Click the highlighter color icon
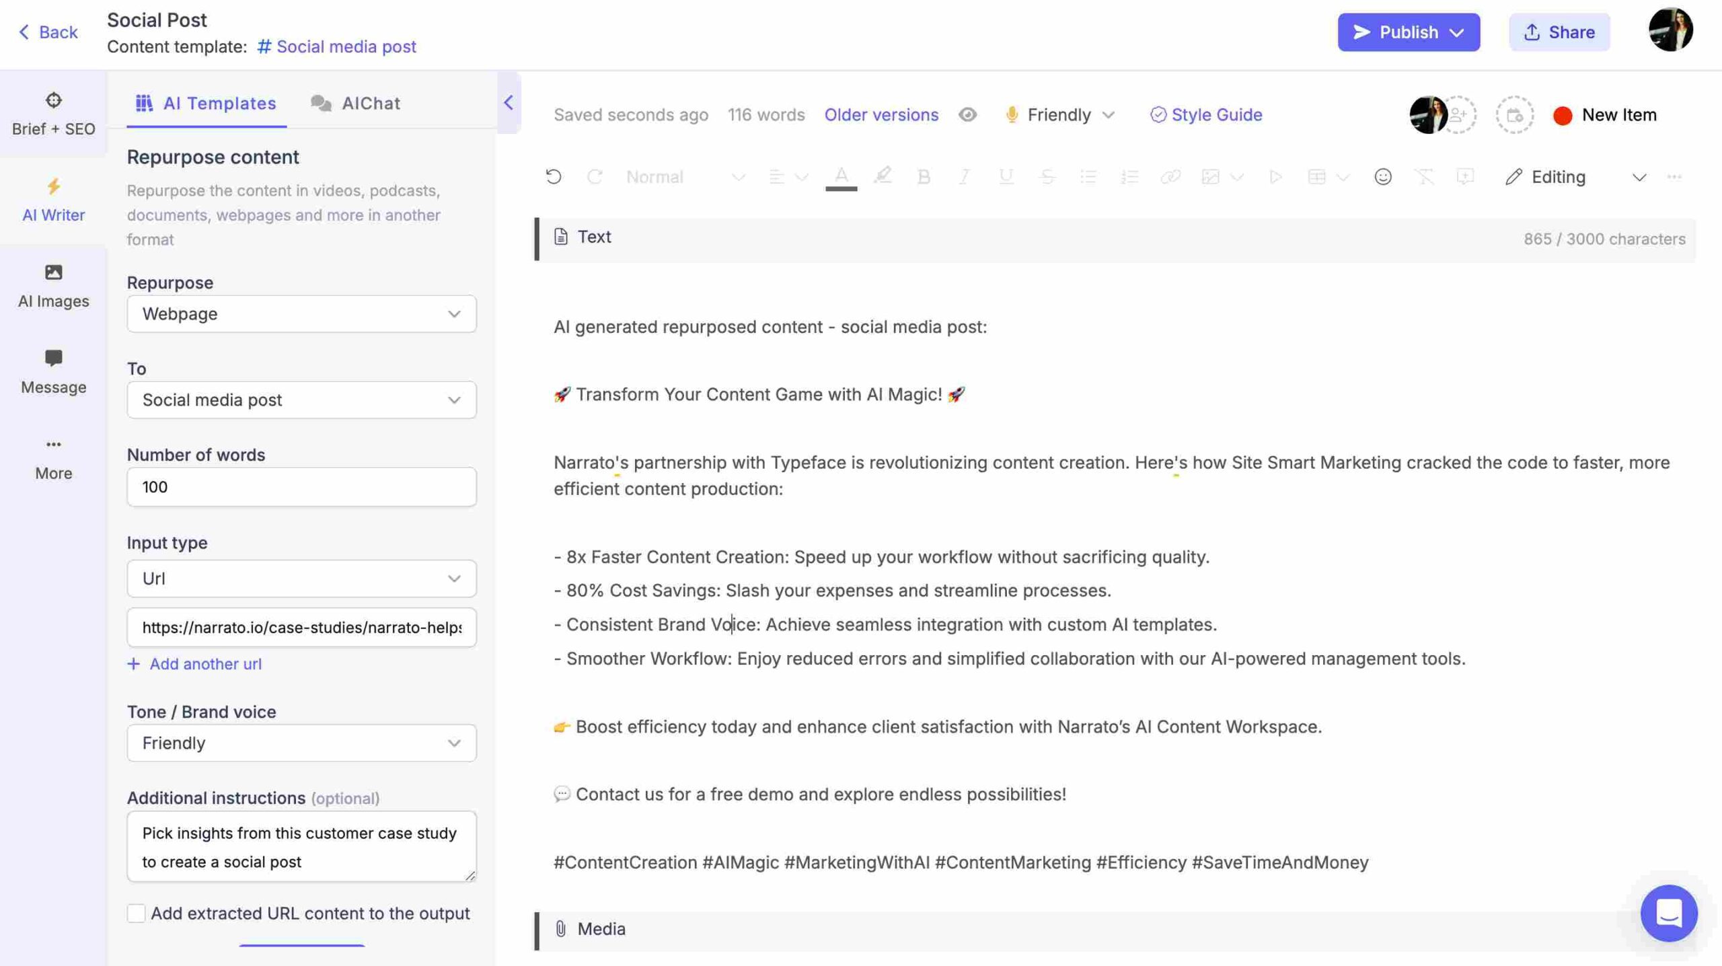Viewport: 1722px width, 966px height. click(883, 176)
